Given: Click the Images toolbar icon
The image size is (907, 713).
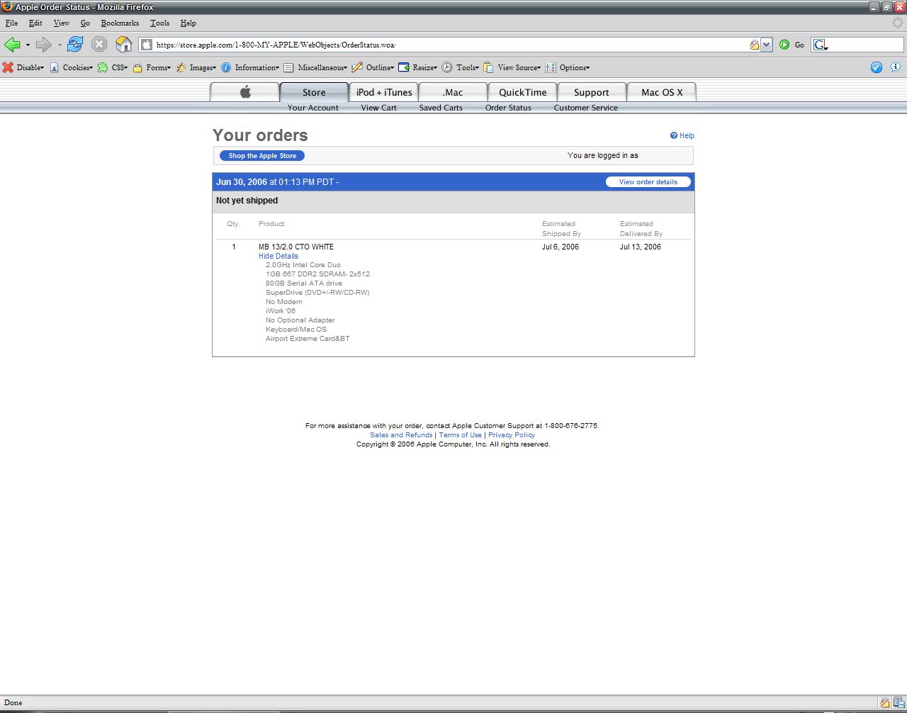Looking at the screenshot, I should click(x=181, y=67).
